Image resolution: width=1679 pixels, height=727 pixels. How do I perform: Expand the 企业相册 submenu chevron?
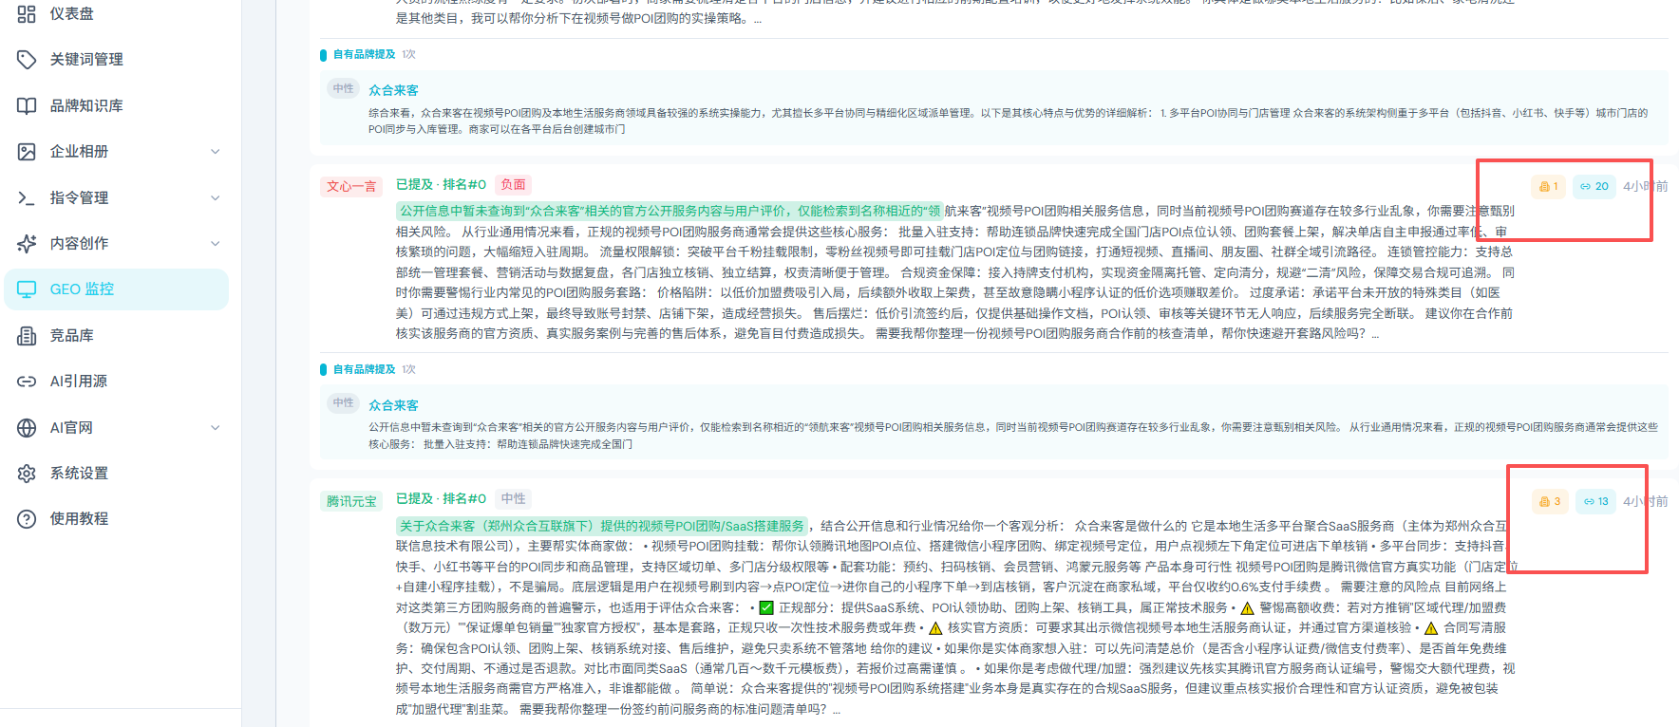coord(216,151)
